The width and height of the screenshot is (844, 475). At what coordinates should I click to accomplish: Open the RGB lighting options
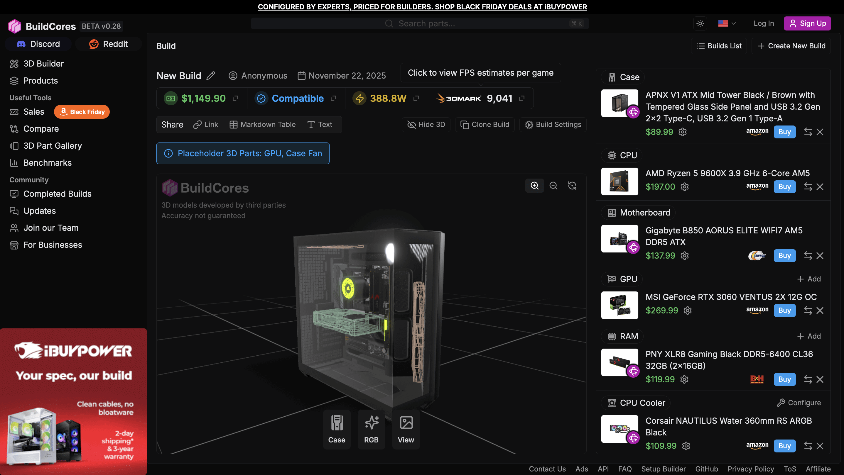371,429
